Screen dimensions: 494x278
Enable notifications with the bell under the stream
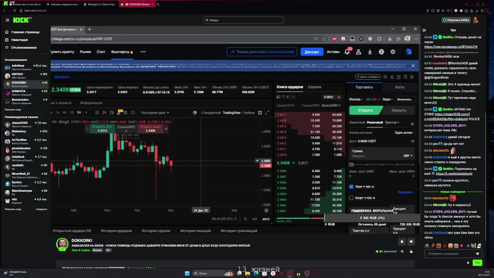pos(402,242)
